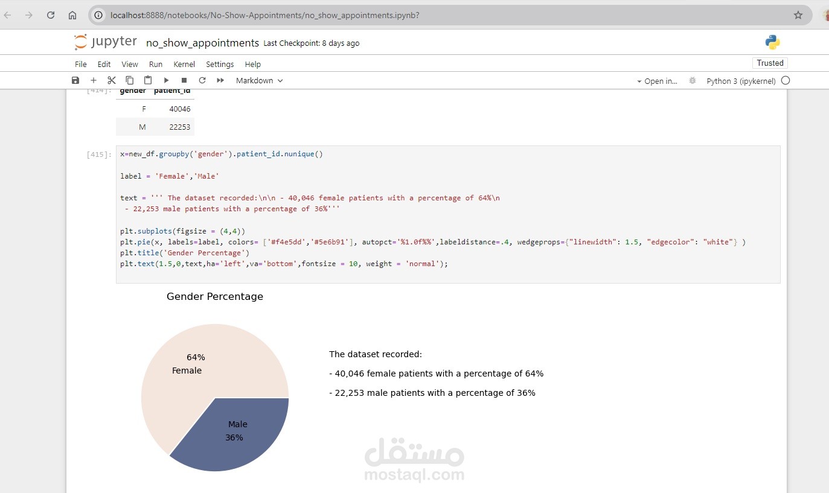Click the label = 'Female','Male' line

[x=170, y=176]
